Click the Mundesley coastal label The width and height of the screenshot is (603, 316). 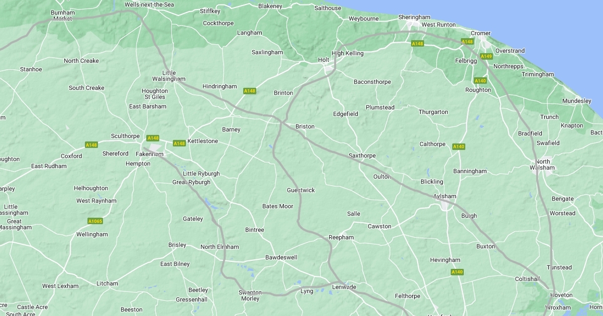click(576, 101)
